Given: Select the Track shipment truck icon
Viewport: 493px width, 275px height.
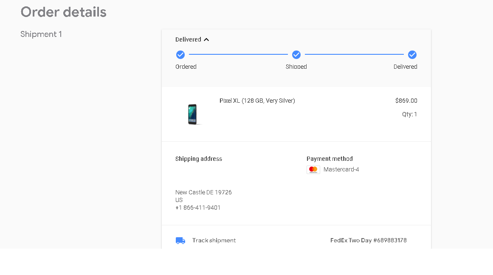Looking at the screenshot, I should tap(180, 240).
